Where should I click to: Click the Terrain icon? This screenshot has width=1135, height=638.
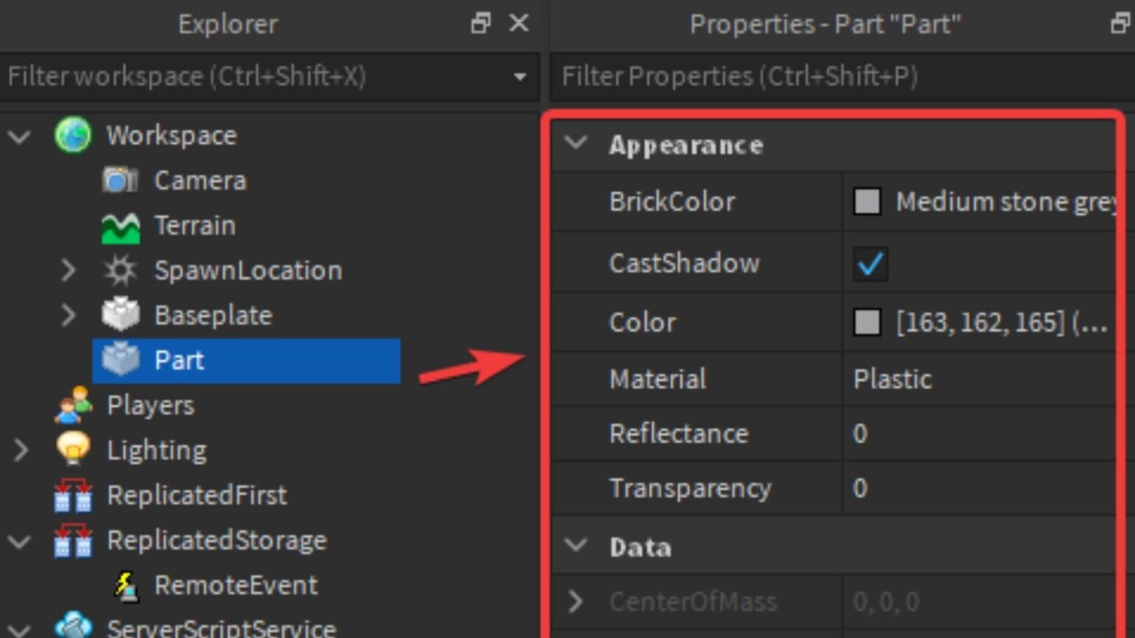pyautogui.click(x=120, y=225)
